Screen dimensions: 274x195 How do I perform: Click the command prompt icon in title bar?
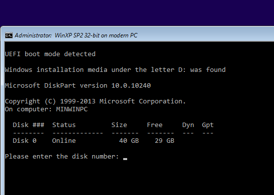pos(9,35)
